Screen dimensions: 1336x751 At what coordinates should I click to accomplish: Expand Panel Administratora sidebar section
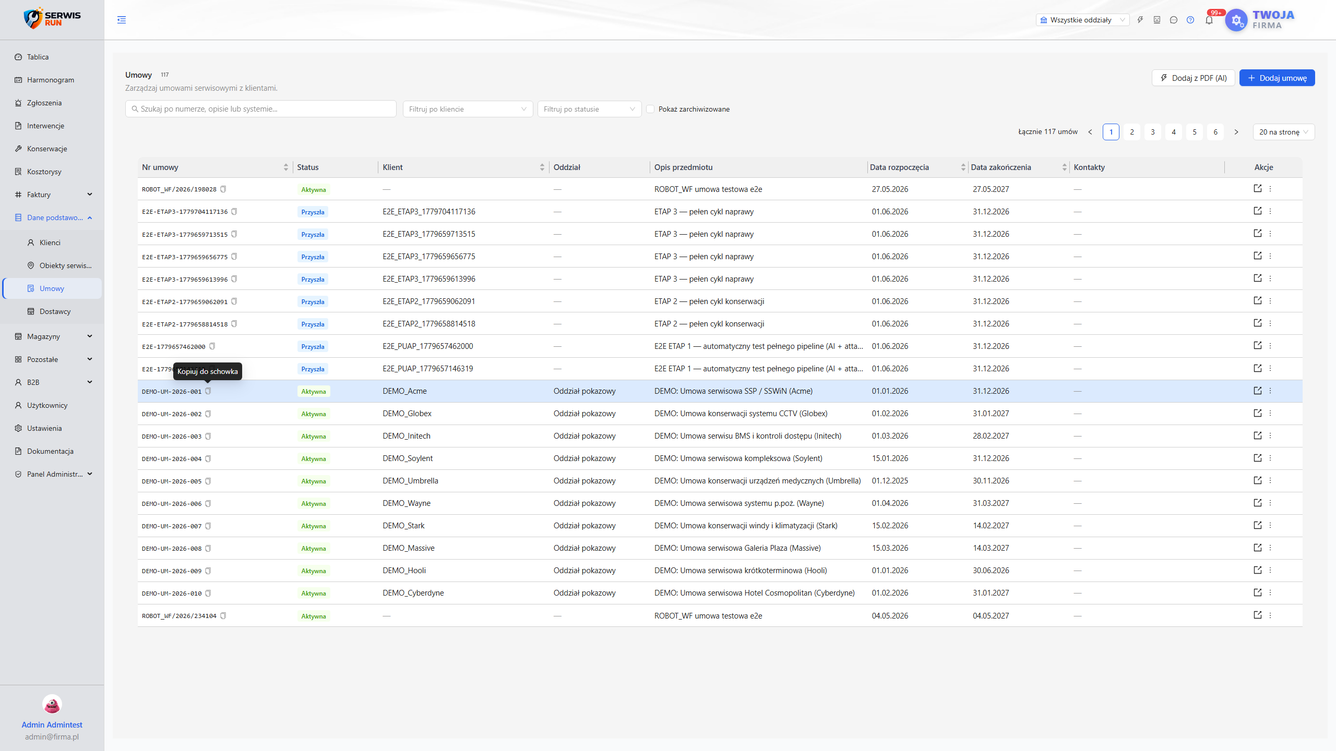coord(52,474)
